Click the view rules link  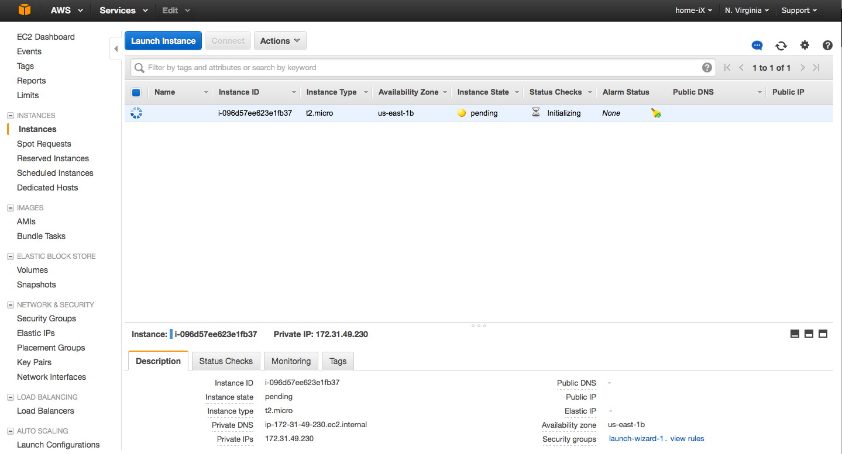pos(687,438)
